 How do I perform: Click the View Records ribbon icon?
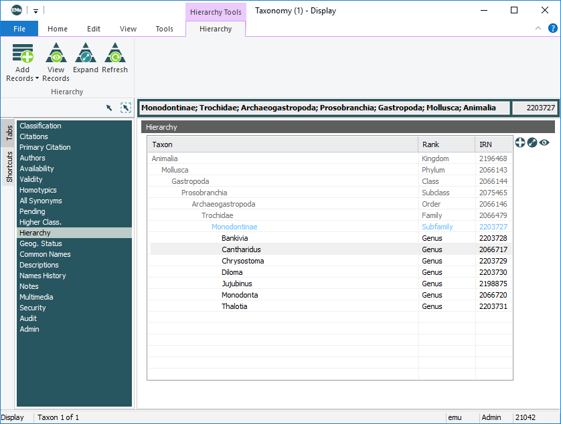tap(56, 54)
